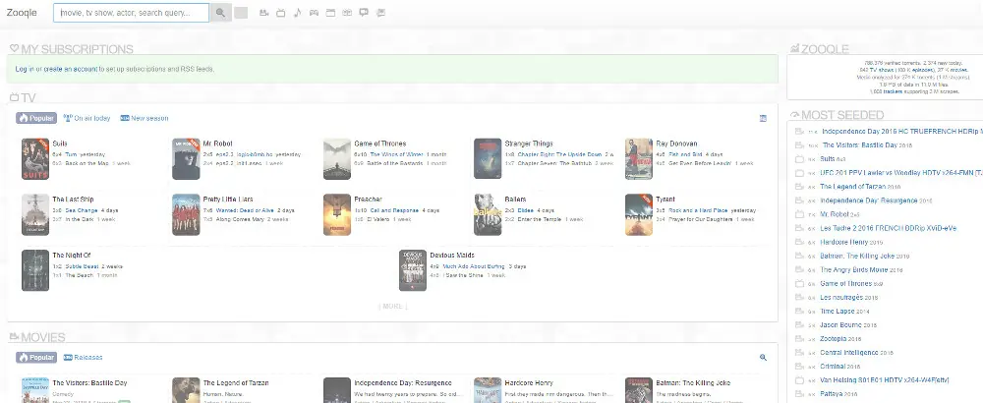Open 'Criminal' in Most Seeded

tap(833, 367)
